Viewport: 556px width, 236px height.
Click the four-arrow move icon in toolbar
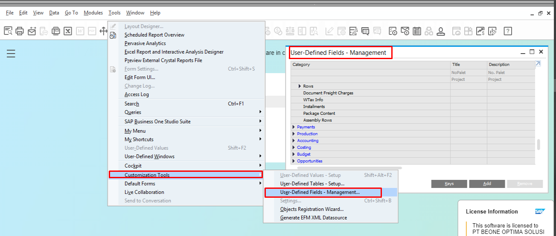(103, 31)
